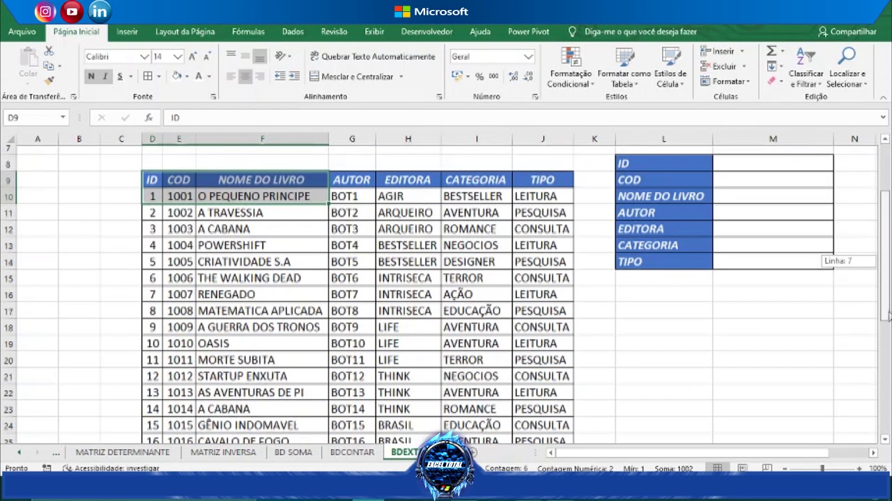Increase font size with the larger A icon
Screen dimensions: 892x501
193,56
